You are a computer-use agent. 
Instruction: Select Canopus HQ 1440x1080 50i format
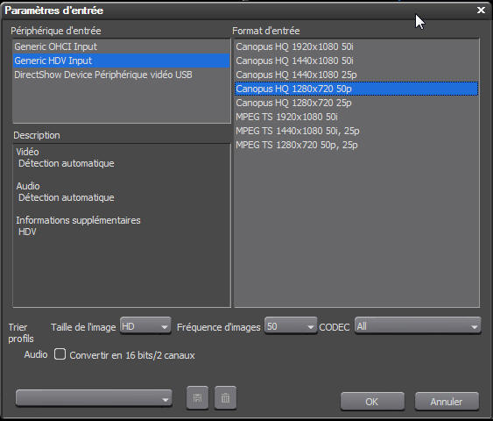[356, 61]
